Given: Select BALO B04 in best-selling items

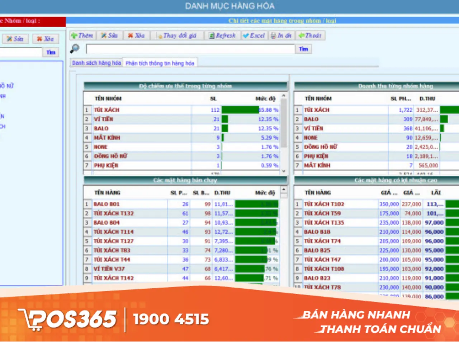Looking at the screenshot, I should pyautogui.click(x=181, y=223).
